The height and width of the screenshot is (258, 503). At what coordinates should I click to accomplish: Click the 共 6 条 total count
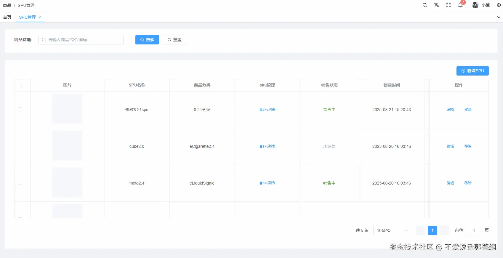pos(362,230)
